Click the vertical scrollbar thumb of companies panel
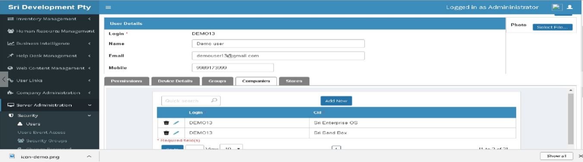 [x=570, y=118]
